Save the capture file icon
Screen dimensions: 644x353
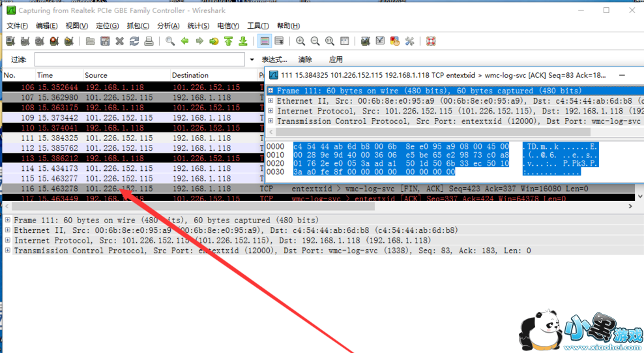tap(105, 41)
